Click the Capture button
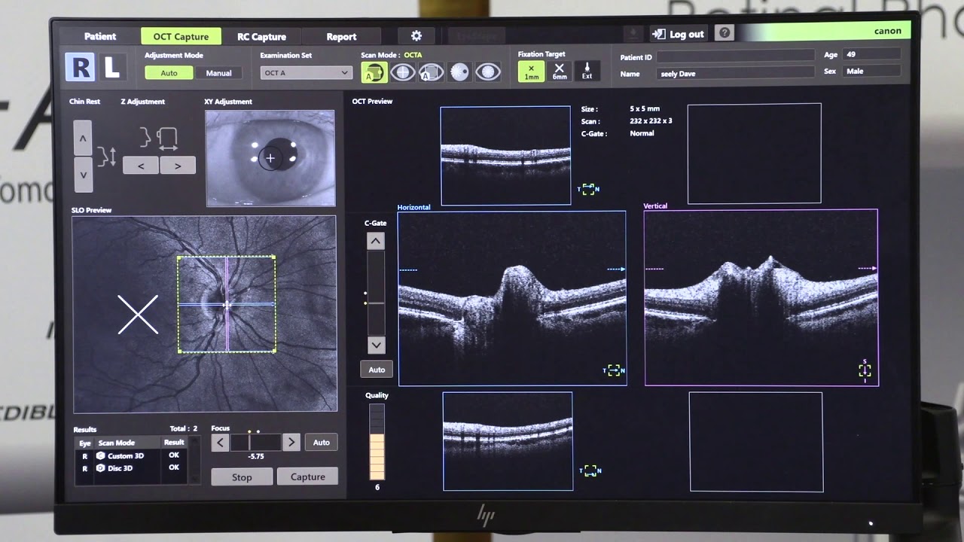The width and height of the screenshot is (964, 542). point(307,477)
